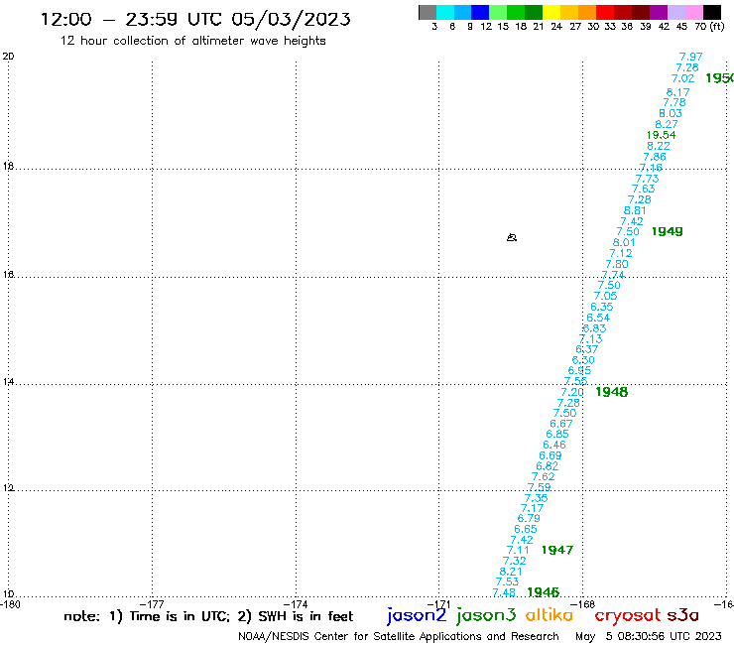
Task: Click the 7.16 wave height value
Action: [x=651, y=168]
